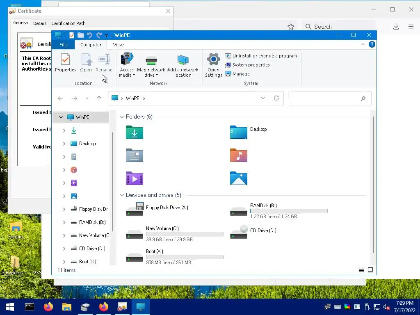Collapse the Devices and drives group
Image resolution: width=420 pixels, height=315 pixels.
tap(122, 195)
